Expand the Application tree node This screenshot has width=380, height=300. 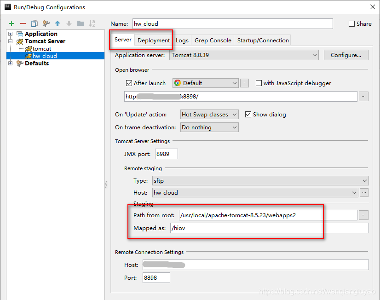pos(11,34)
